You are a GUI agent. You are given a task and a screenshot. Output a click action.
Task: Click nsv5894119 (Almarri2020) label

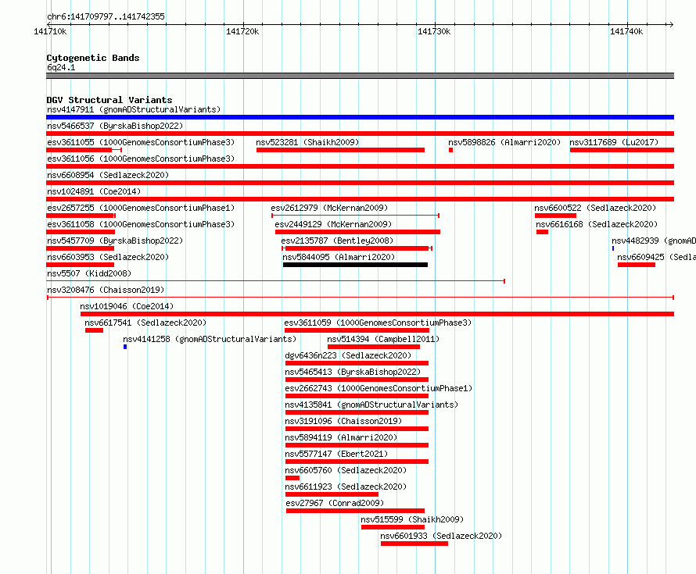341,437
